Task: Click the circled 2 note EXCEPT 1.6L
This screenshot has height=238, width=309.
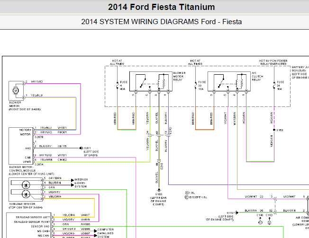Action: (x=187, y=197)
